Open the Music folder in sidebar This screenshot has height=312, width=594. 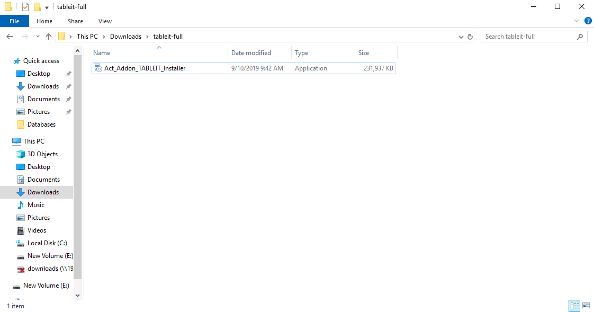pos(35,205)
